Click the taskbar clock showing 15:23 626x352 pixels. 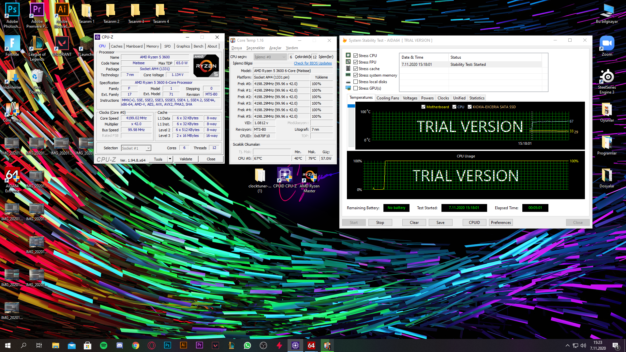(x=598, y=345)
